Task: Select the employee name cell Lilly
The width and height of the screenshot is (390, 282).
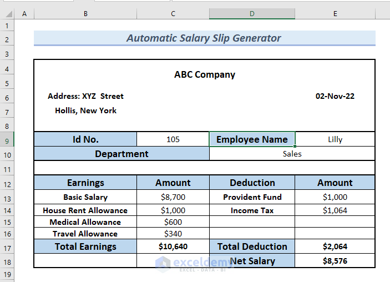Action: 335,139
